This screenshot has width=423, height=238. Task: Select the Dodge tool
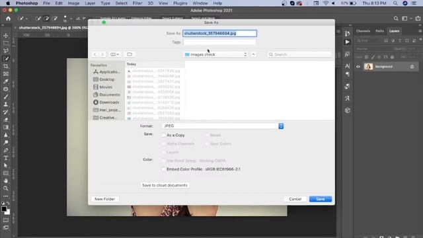(6, 143)
